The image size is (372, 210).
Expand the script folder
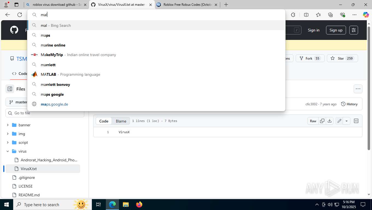point(8,142)
